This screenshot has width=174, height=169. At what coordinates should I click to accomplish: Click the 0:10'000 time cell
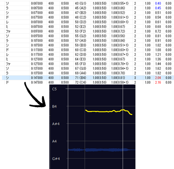[37, 41]
